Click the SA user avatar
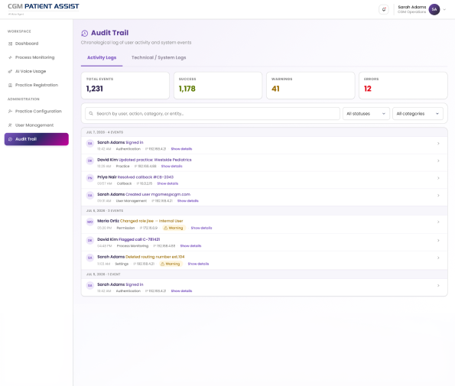Image resolution: width=455 pixels, height=386 pixels. 434,9
